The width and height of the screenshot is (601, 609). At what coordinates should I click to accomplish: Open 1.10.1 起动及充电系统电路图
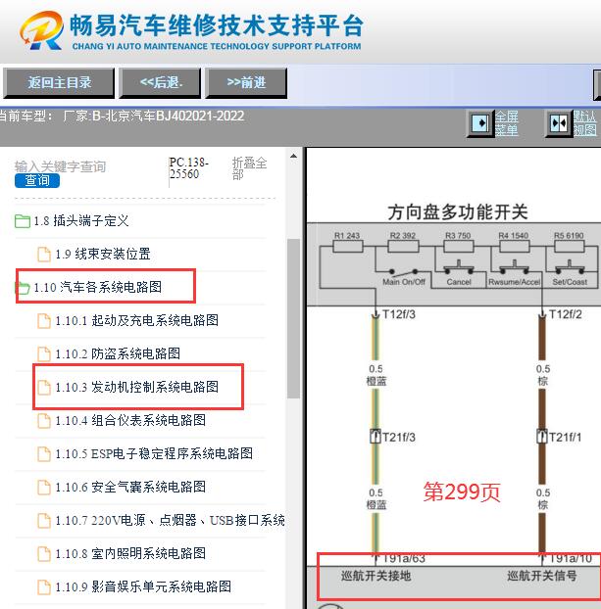click(x=136, y=320)
